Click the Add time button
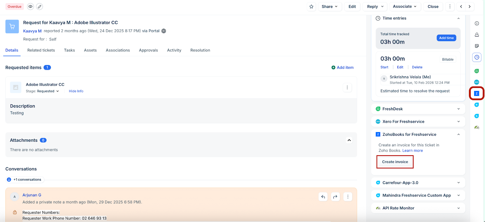Image resolution: width=485 pixels, height=222 pixels. [x=447, y=38]
